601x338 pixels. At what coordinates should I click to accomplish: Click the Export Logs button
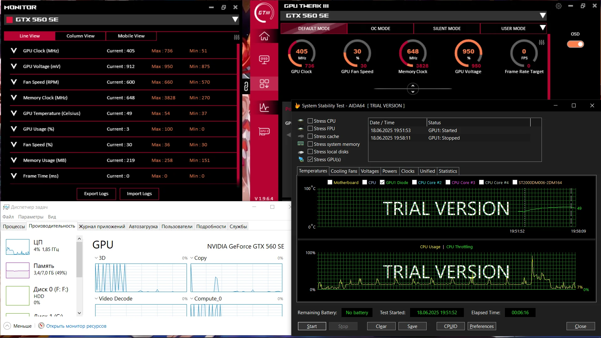coord(96,194)
